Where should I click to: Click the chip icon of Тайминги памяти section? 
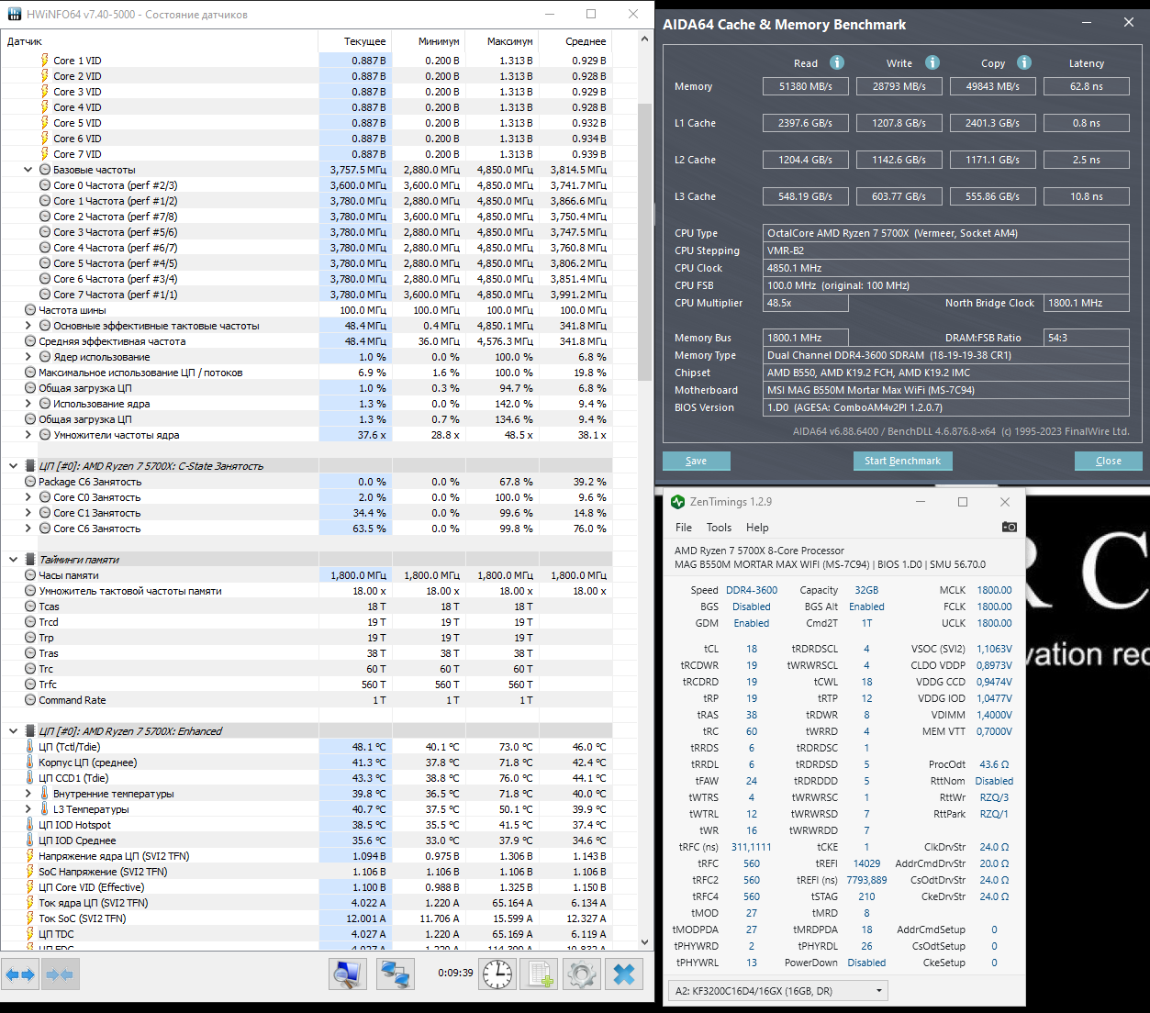pyautogui.click(x=30, y=560)
